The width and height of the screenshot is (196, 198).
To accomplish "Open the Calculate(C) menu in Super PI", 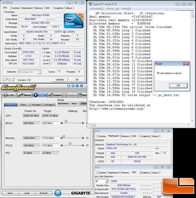I will 97,9.
